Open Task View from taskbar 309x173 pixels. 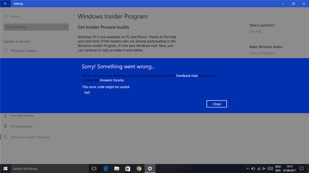tap(94, 168)
